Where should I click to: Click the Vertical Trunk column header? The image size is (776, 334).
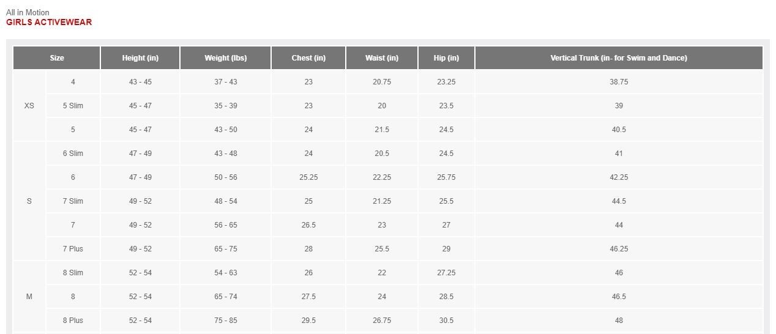tap(619, 58)
